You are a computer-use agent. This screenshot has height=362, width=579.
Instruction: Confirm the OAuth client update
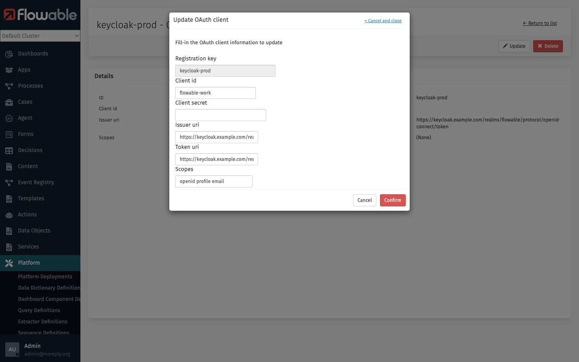click(x=392, y=200)
